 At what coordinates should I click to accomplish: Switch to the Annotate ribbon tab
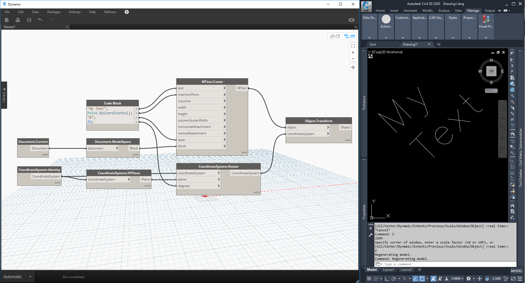[410, 11]
